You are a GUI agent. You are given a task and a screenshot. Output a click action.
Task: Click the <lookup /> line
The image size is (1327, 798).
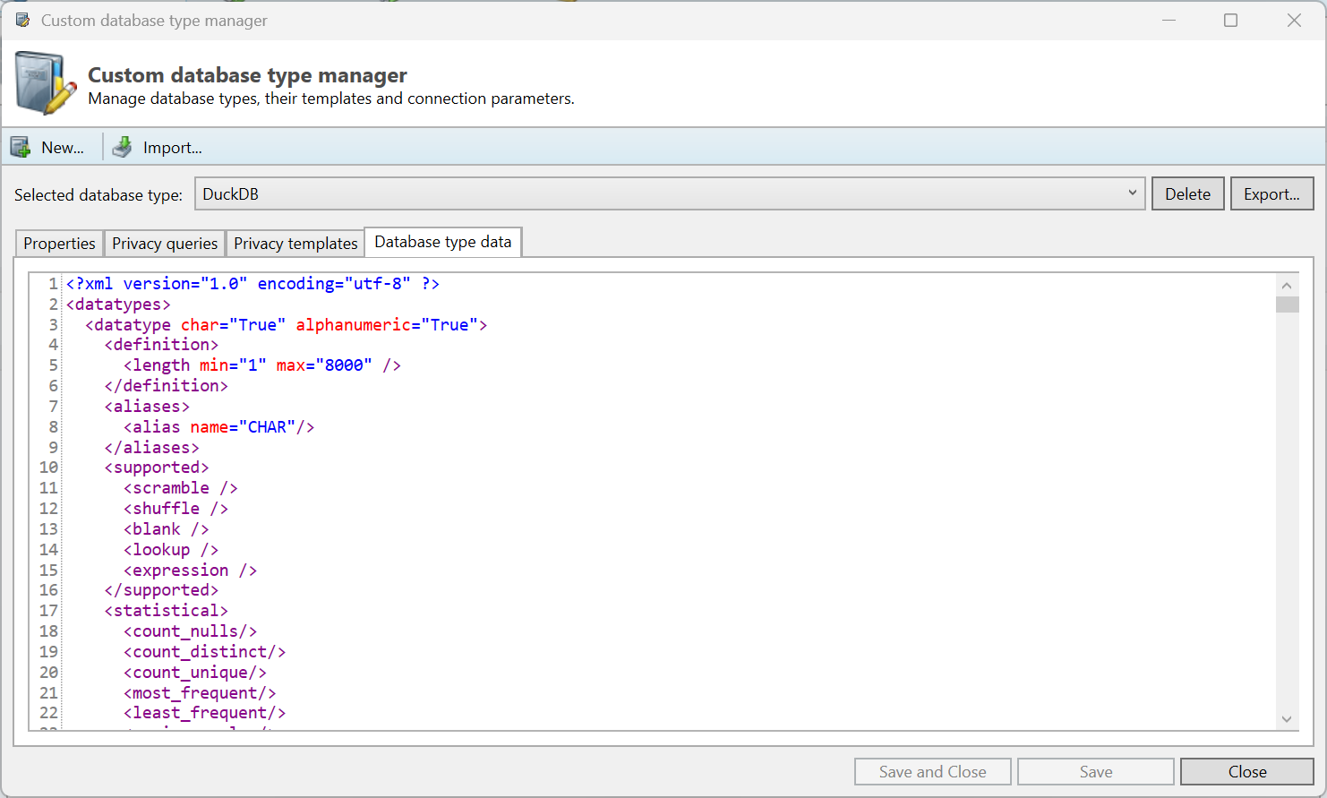(171, 550)
